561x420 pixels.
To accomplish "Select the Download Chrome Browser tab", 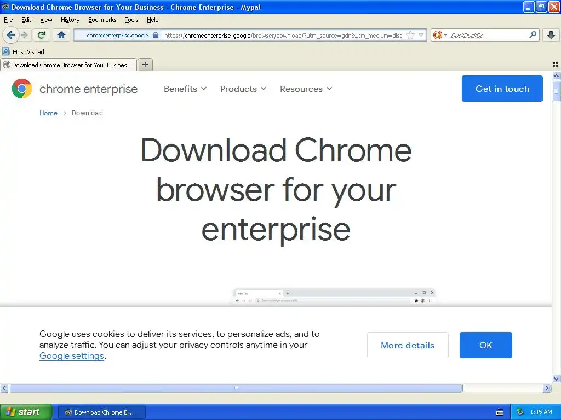I will pos(68,65).
